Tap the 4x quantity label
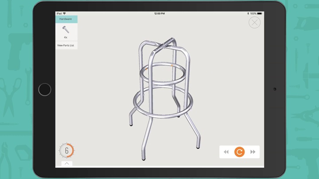This screenshot has height=179, width=319. [66, 37]
